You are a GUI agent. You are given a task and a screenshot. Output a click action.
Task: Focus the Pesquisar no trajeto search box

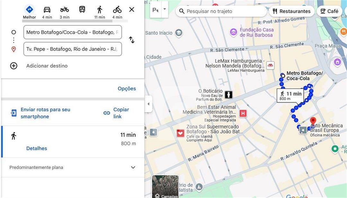pyautogui.click(x=221, y=11)
